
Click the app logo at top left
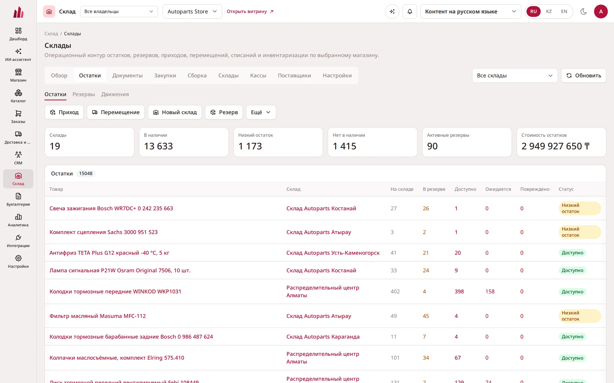(x=18, y=12)
